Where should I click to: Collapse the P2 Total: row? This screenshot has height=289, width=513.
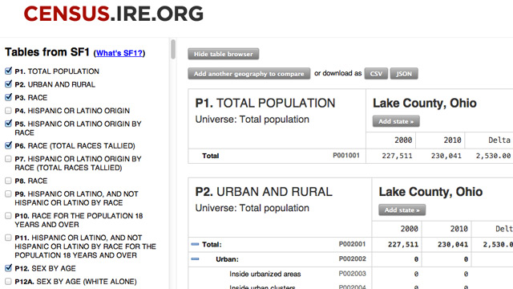click(195, 244)
